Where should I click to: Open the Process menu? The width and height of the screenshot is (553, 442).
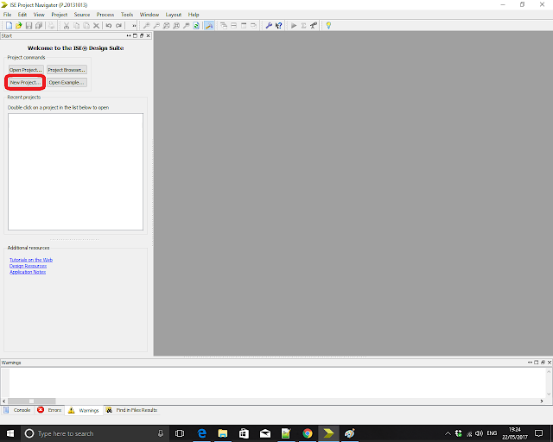(x=105, y=15)
